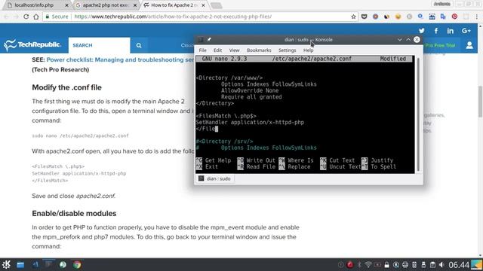Open Konsole Bookmarks menu
The image size is (483, 271).
click(x=259, y=50)
